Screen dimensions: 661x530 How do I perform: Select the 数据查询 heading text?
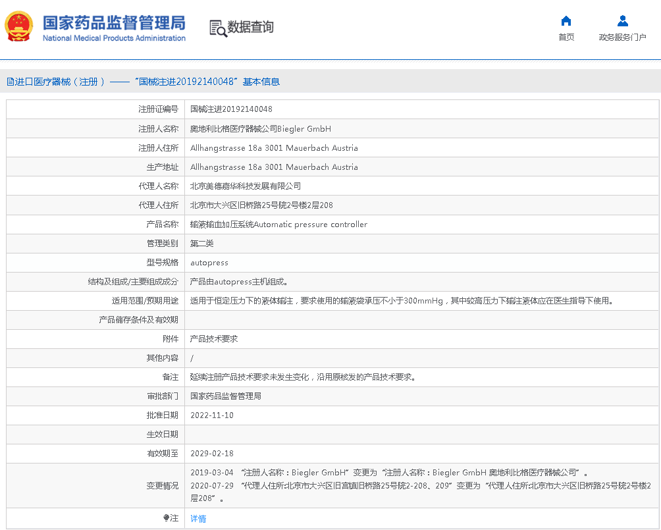250,27
